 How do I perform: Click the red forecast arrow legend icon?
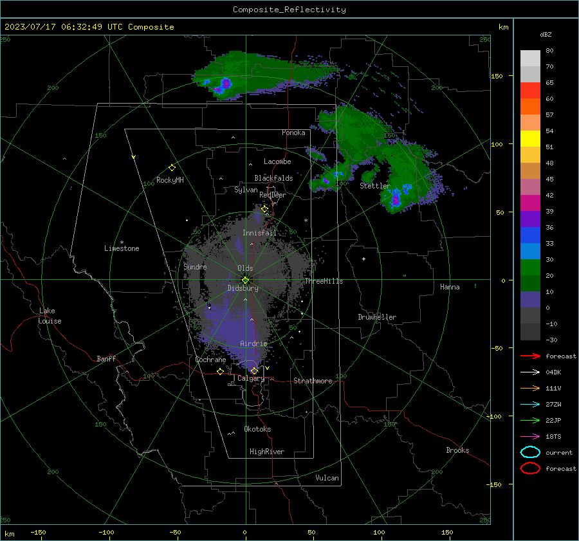530,356
